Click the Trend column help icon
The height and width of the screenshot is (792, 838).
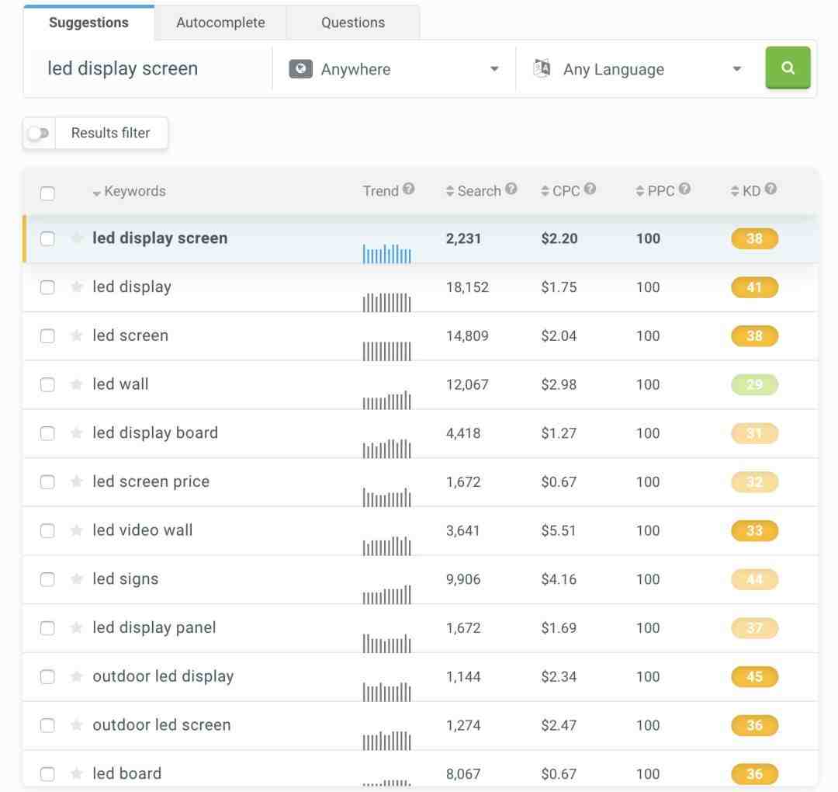tap(409, 189)
